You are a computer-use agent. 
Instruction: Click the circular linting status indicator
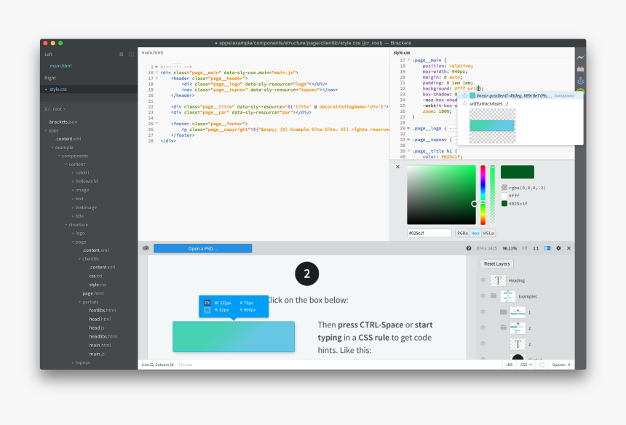[542, 365]
